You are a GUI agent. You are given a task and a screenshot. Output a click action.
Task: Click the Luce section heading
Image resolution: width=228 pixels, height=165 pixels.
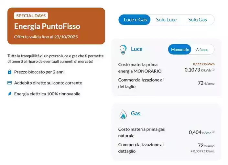(136, 49)
